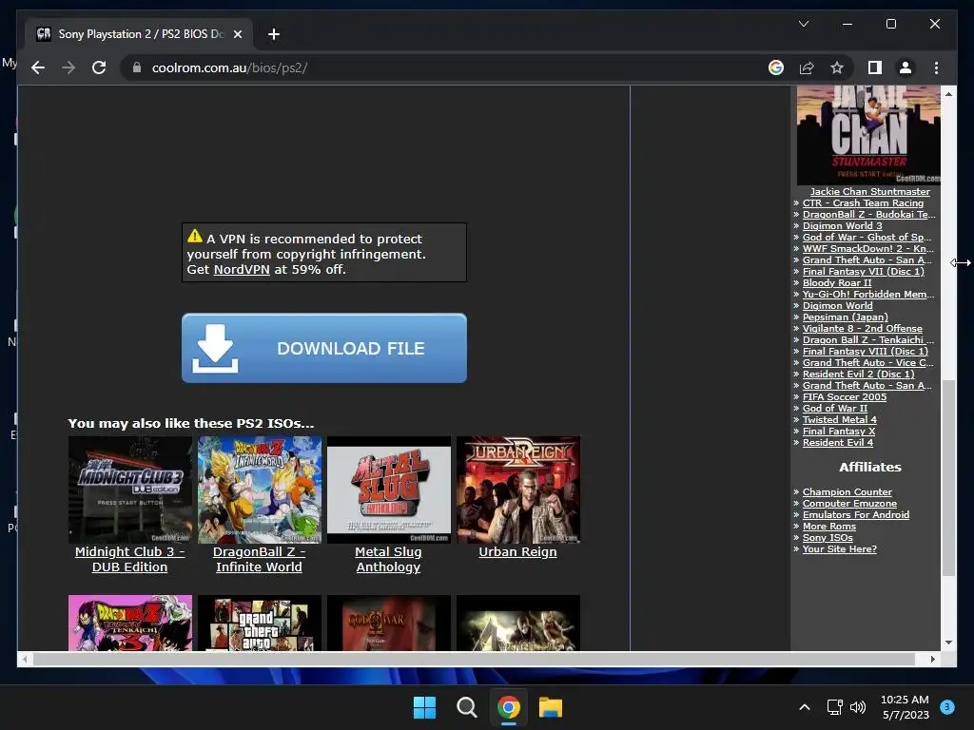The image size is (974, 730).
Task: Visit Emulators For Android affiliate link
Action: 855,514
